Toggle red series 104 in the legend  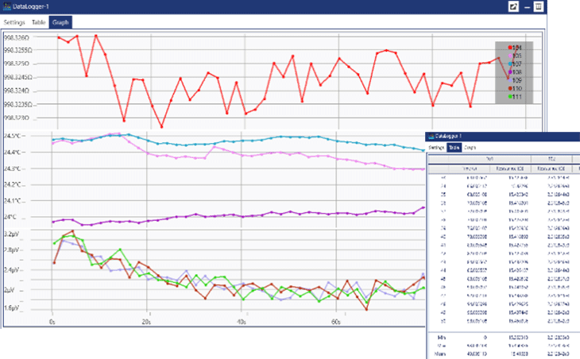click(x=513, y=48)
